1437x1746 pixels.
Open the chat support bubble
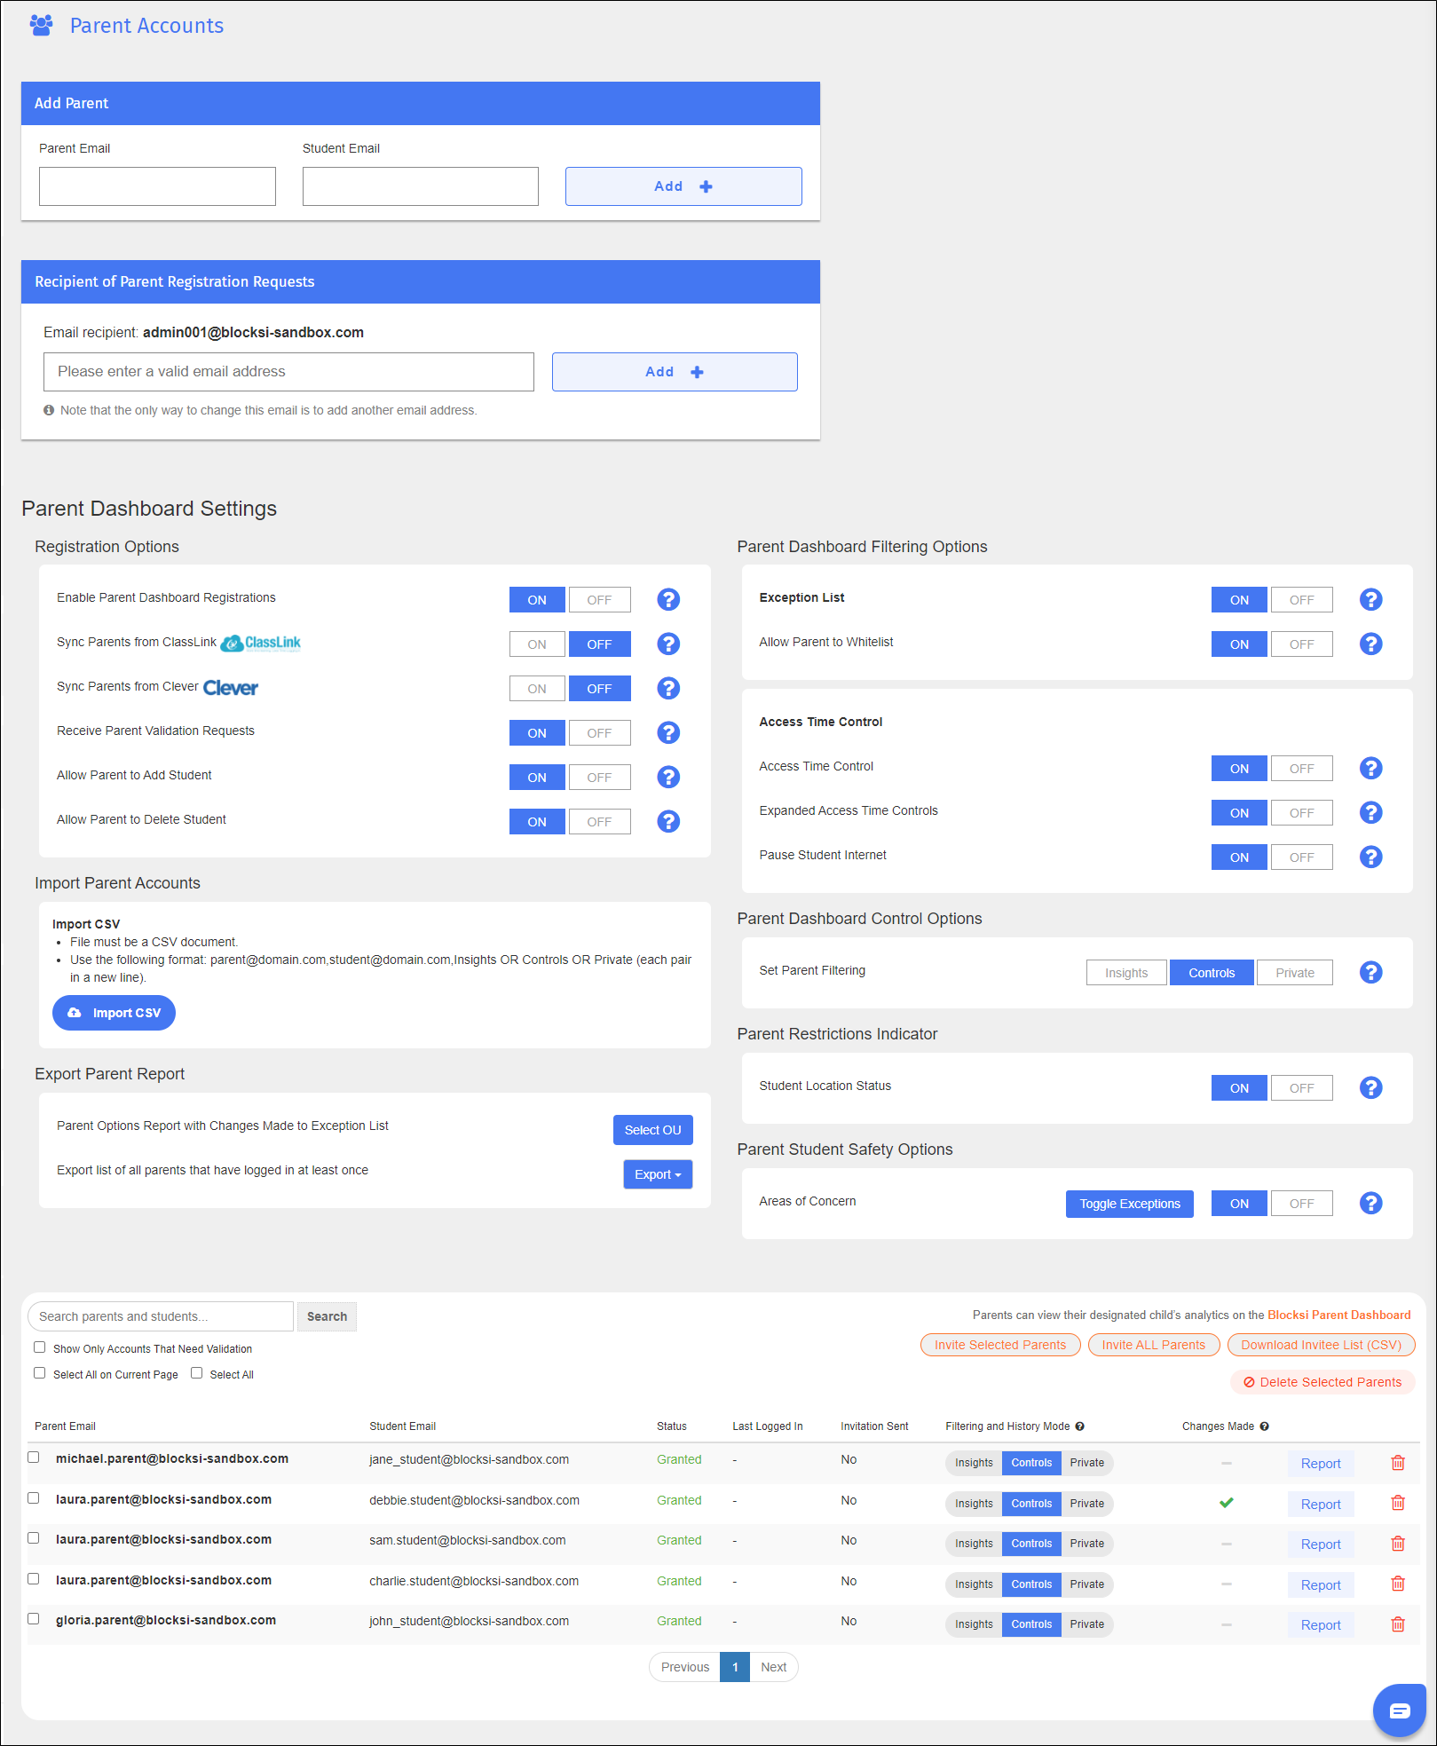(1399, 1710)
